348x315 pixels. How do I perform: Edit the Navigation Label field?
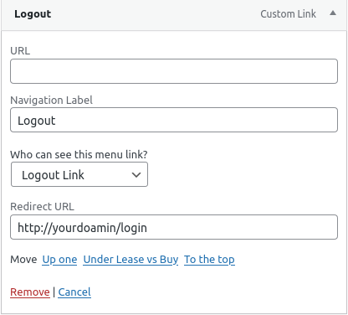[x=174, y=120]
